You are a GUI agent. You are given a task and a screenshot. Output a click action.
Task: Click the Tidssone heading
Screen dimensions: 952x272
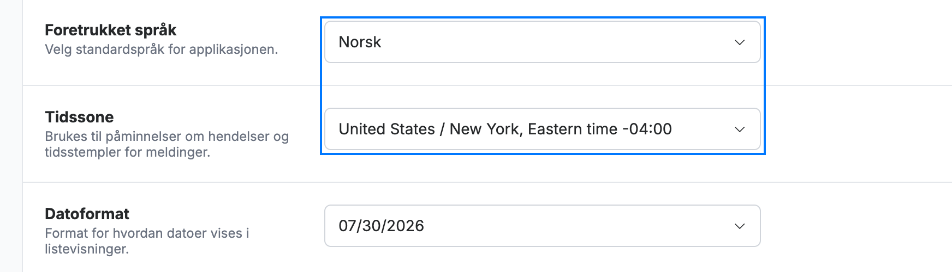coord(79,117)
